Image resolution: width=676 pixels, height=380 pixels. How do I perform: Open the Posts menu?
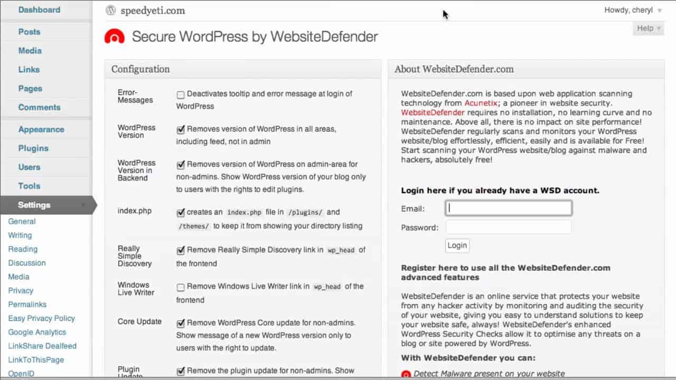click(x=29, y=32)
